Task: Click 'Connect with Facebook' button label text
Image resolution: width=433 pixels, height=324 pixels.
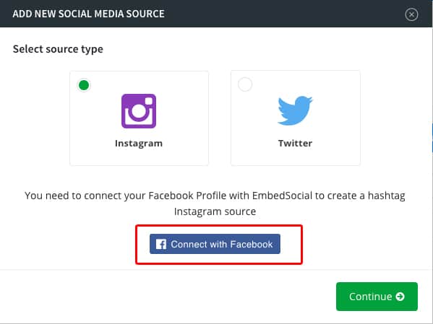Action: (x=221, y=244)
